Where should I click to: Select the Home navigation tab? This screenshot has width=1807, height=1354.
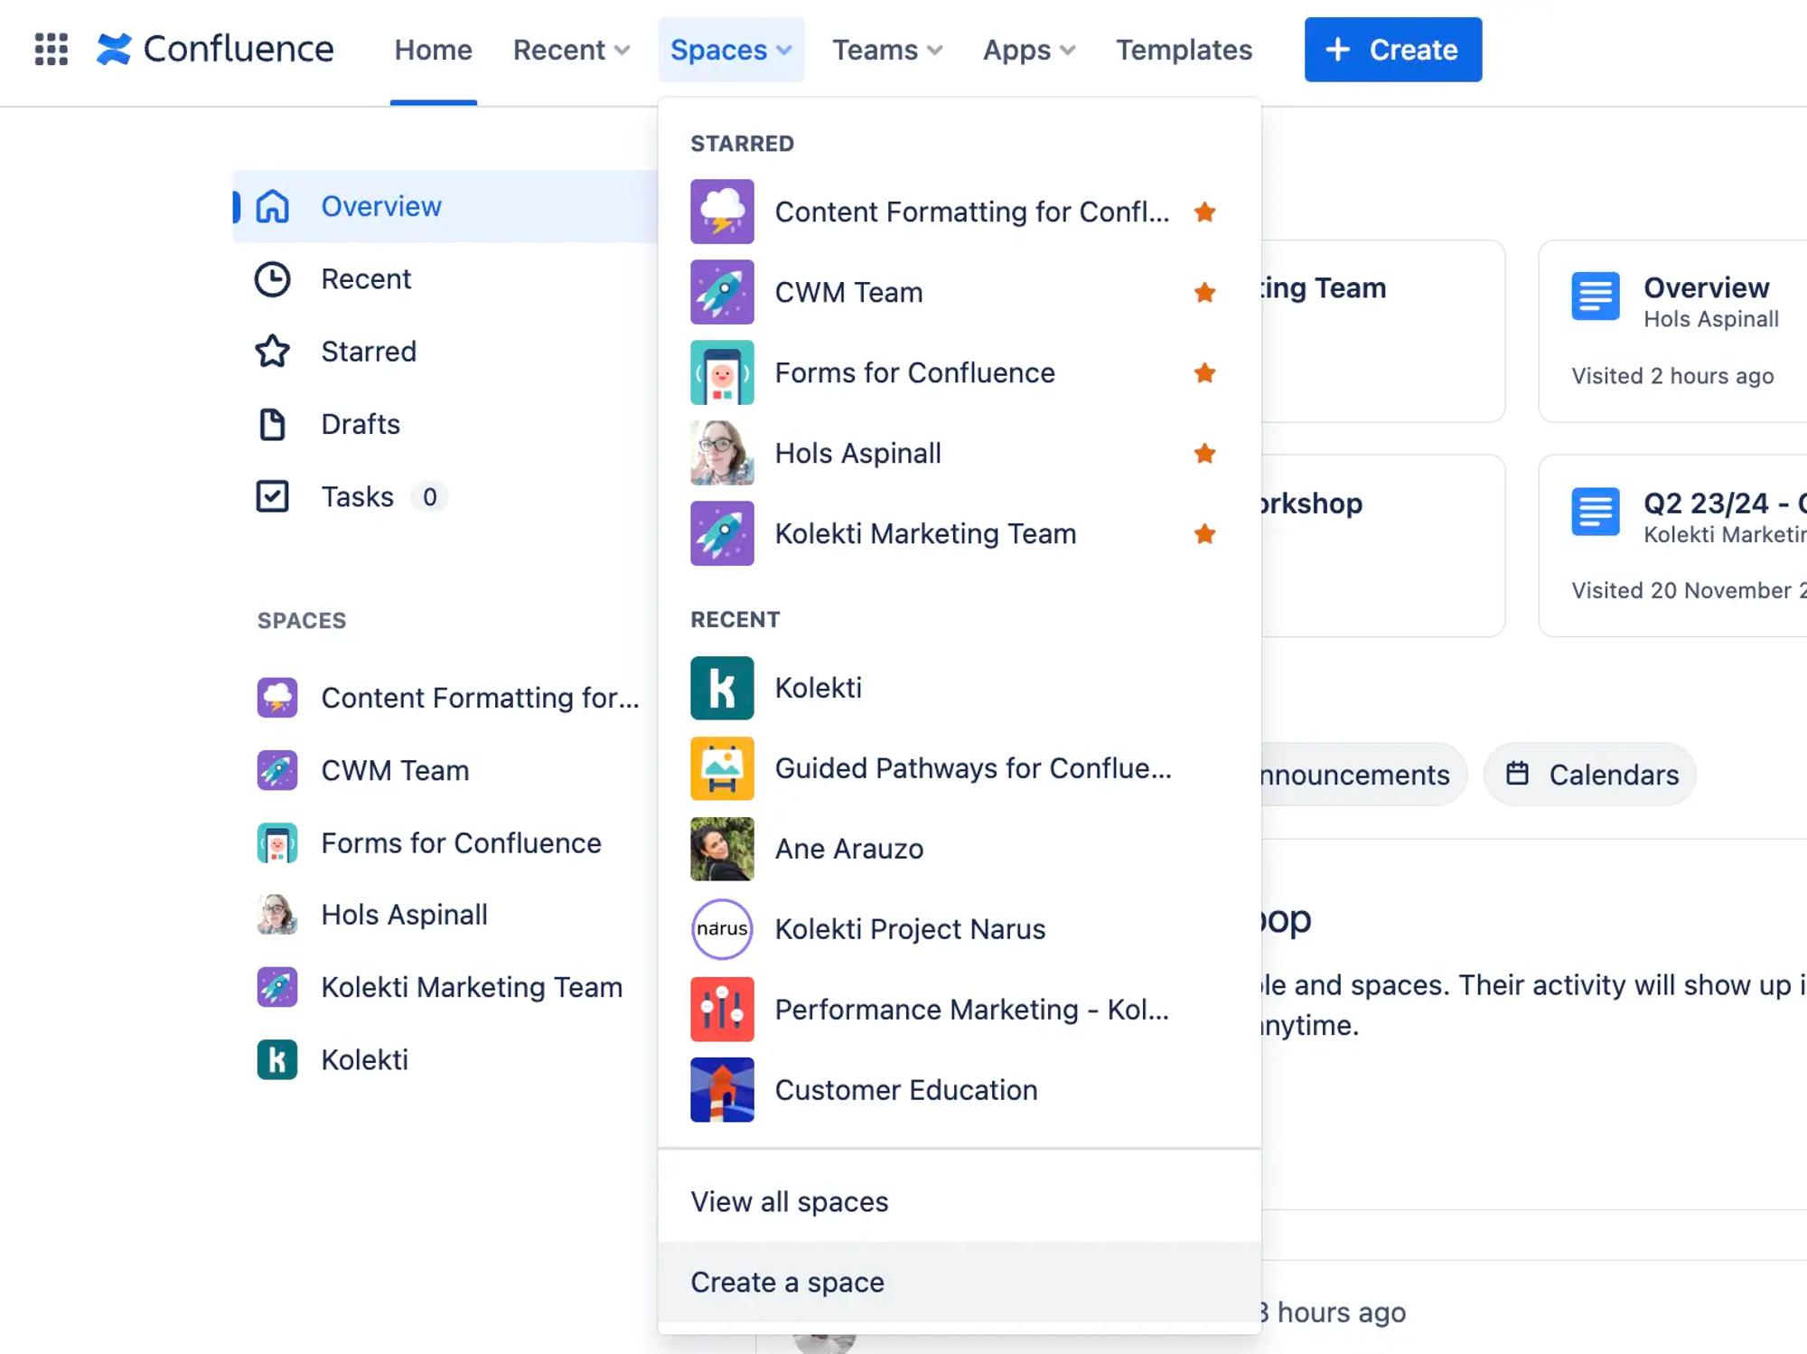434,49
